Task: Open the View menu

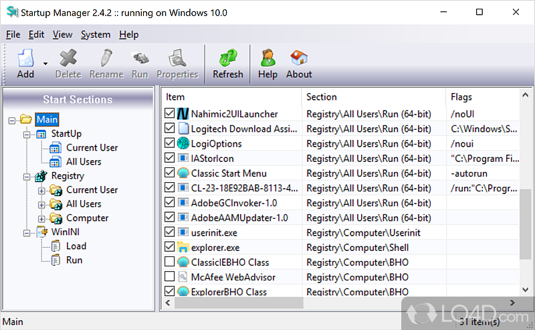Action: (x=63, y=35)
